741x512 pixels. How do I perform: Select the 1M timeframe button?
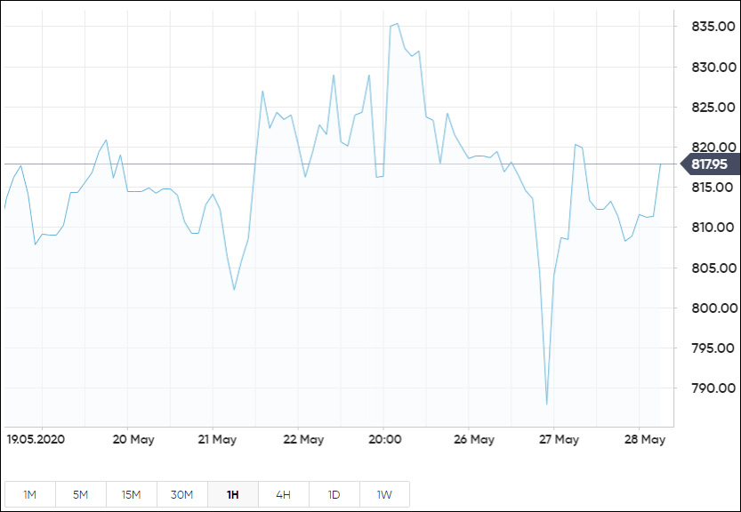coord(29,494)
